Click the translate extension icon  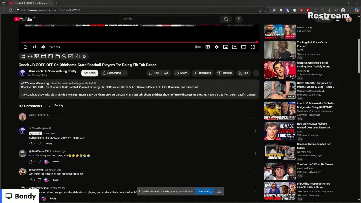(x=288, y=10)
